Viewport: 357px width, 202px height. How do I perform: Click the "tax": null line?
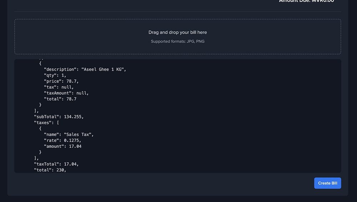(59, 87)
